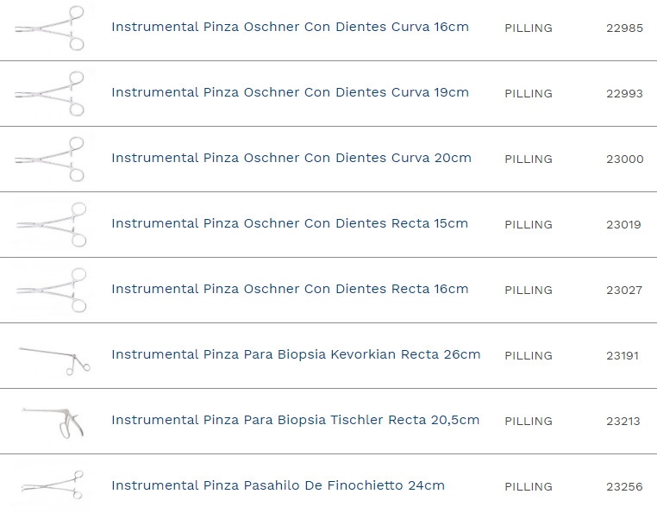Open the Finochietto Pasahilo forceps thumbnail
The width and height of the screenshot is (657, 519).
pos(52,485)
